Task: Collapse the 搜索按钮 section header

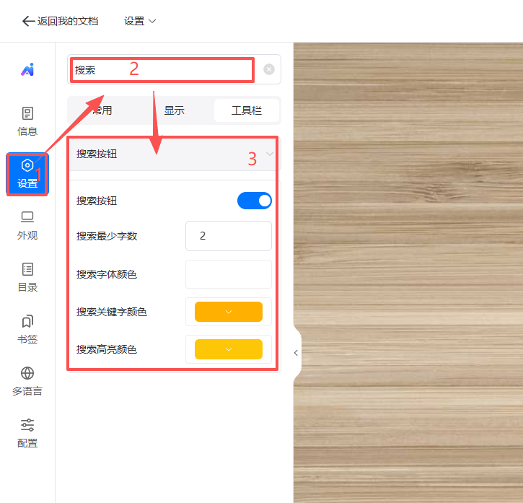Action: tap(270, 154)
